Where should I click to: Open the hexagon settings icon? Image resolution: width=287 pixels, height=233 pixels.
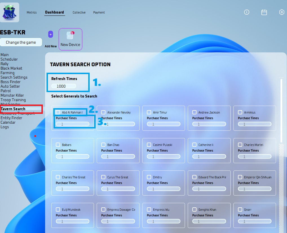point(282,12)
